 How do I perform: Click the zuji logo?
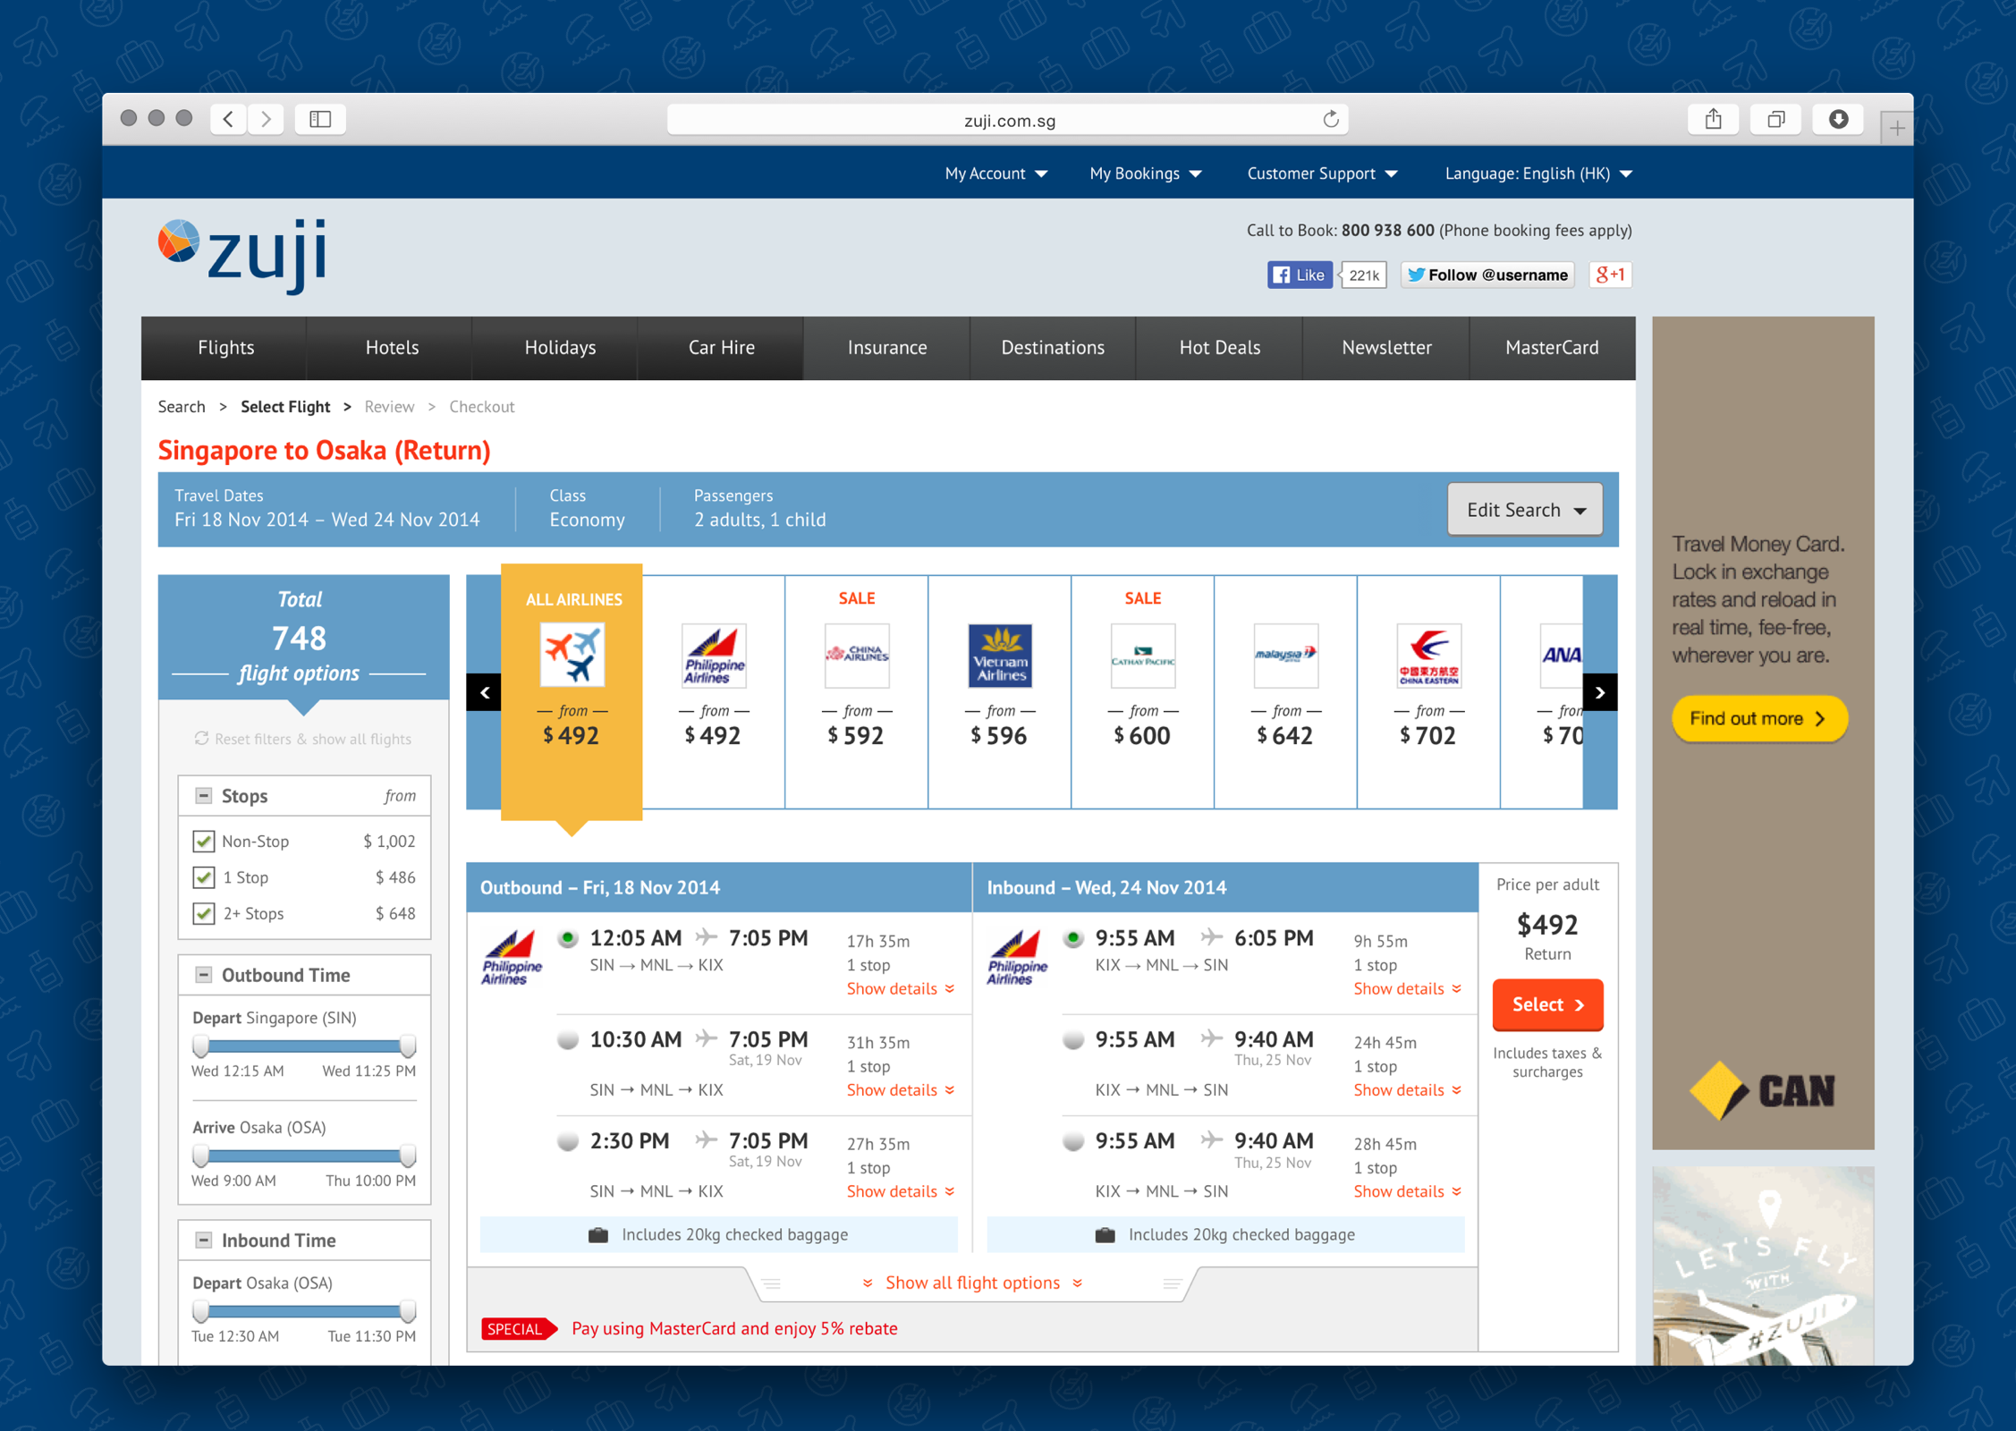pyautogui.click(x=242, y=255)
